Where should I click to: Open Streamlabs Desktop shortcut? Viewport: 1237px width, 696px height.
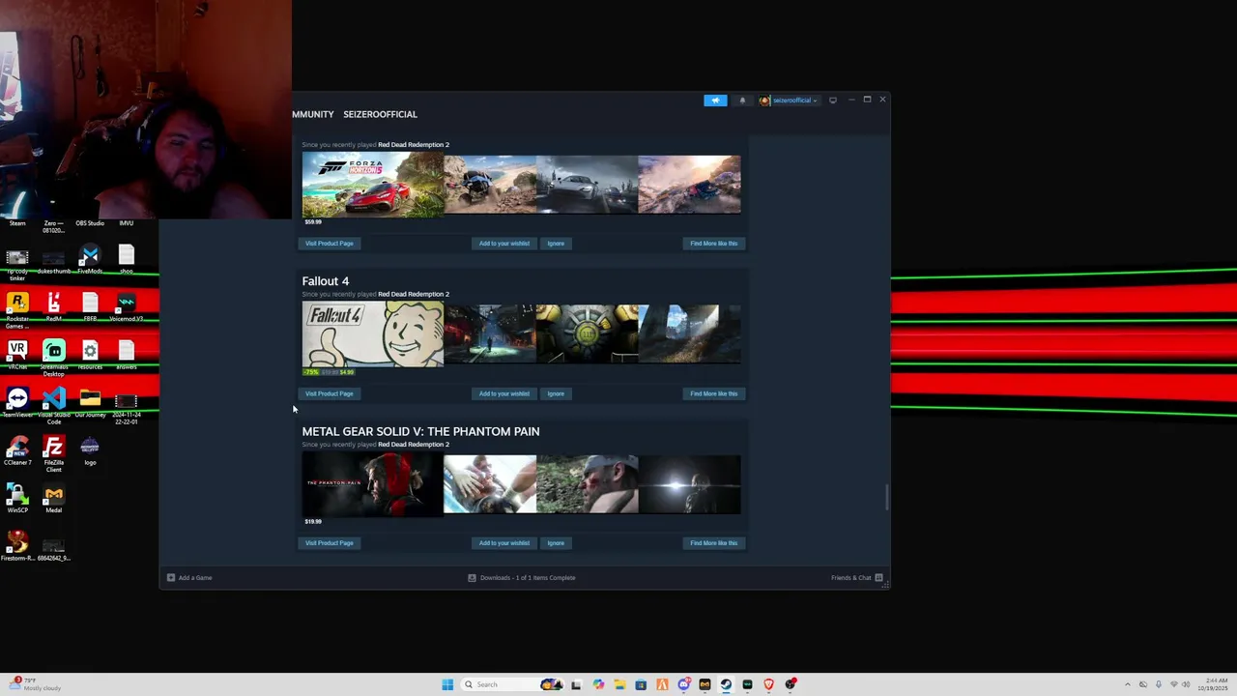coord(54,358)
